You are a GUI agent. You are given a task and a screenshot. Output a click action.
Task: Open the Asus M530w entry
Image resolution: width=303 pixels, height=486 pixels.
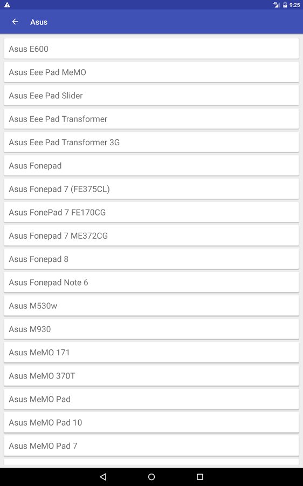pyautogui.click(x=151, y=306)
